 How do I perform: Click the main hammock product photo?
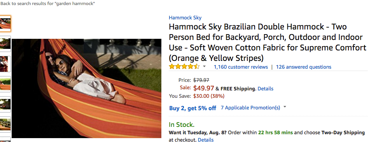[86, 88]
